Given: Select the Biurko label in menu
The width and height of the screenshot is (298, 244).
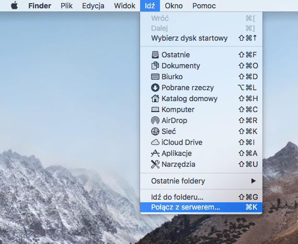Looking at the screenshot, I should (x=172, y=77).
